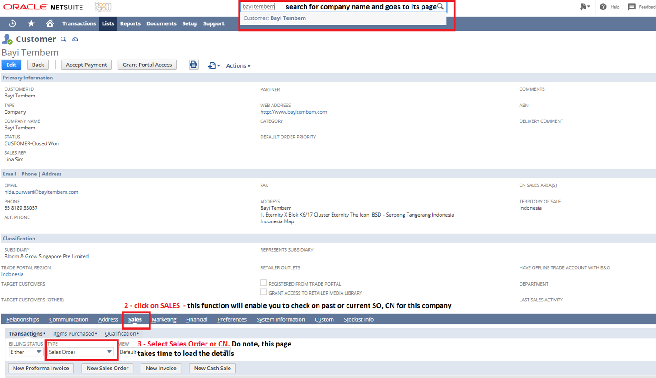The image size is (656, 378).
Task: Collapse the Primary Information section header
Action: click(x=28, y=78)
